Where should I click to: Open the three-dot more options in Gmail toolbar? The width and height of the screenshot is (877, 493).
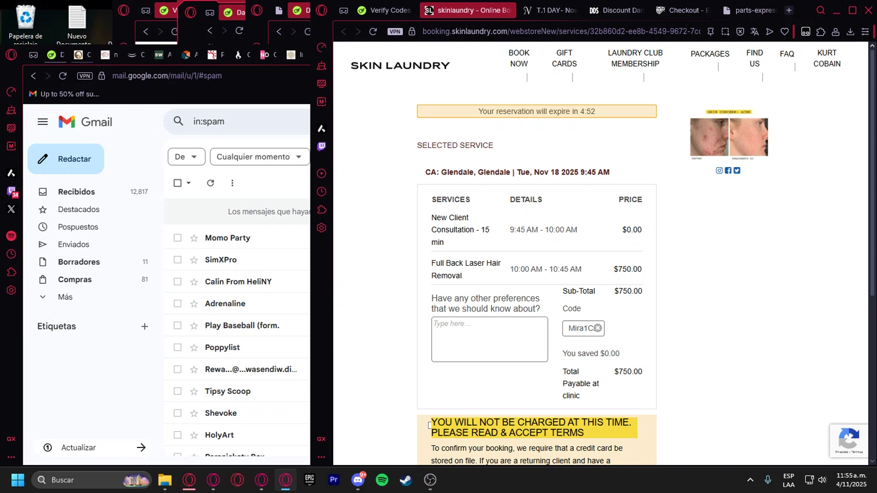[232, 183]
